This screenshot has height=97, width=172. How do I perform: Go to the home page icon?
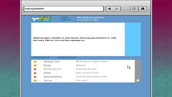[x=143, y=9]
